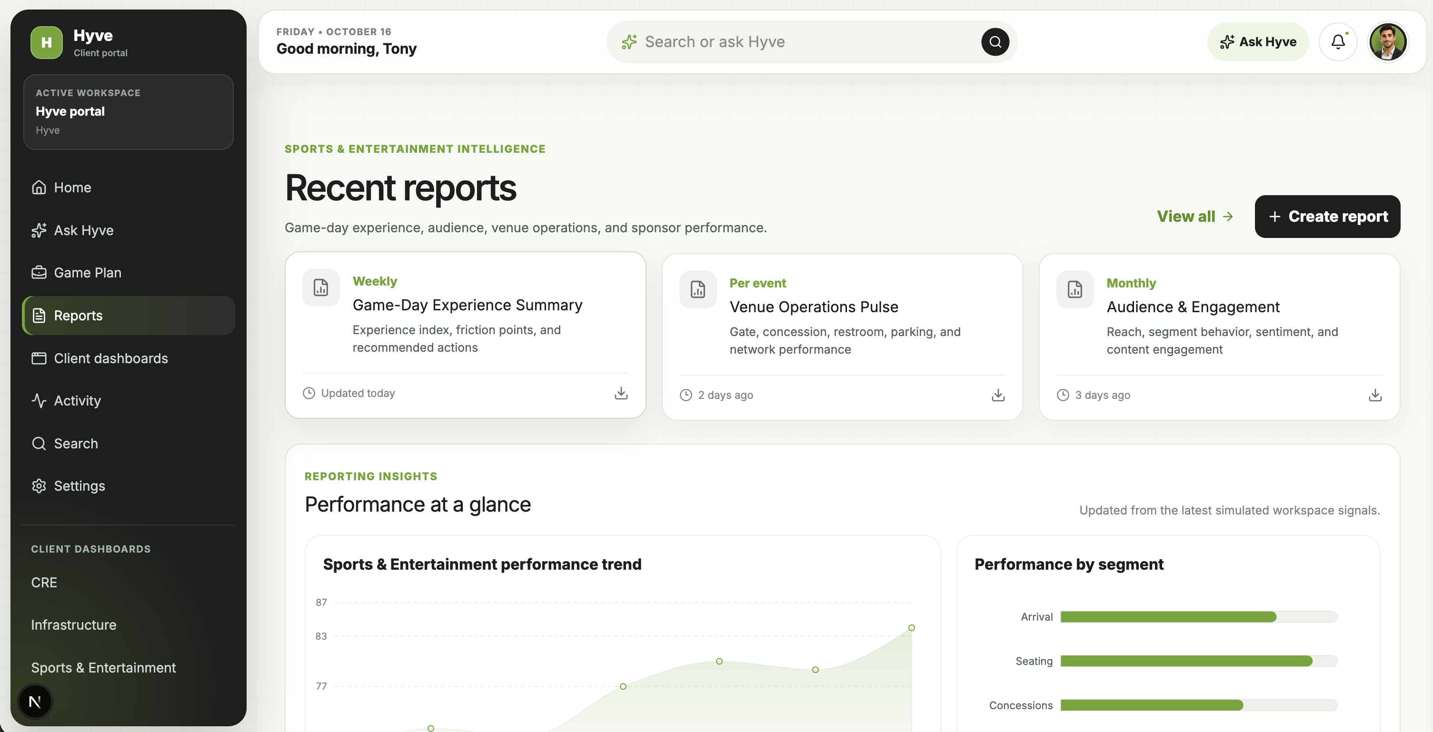Image resolution: width=1433 pixels, height=732 pixels.
Task: Click the Concessions segment progress bar
Action: click(x=1199, y=705)
